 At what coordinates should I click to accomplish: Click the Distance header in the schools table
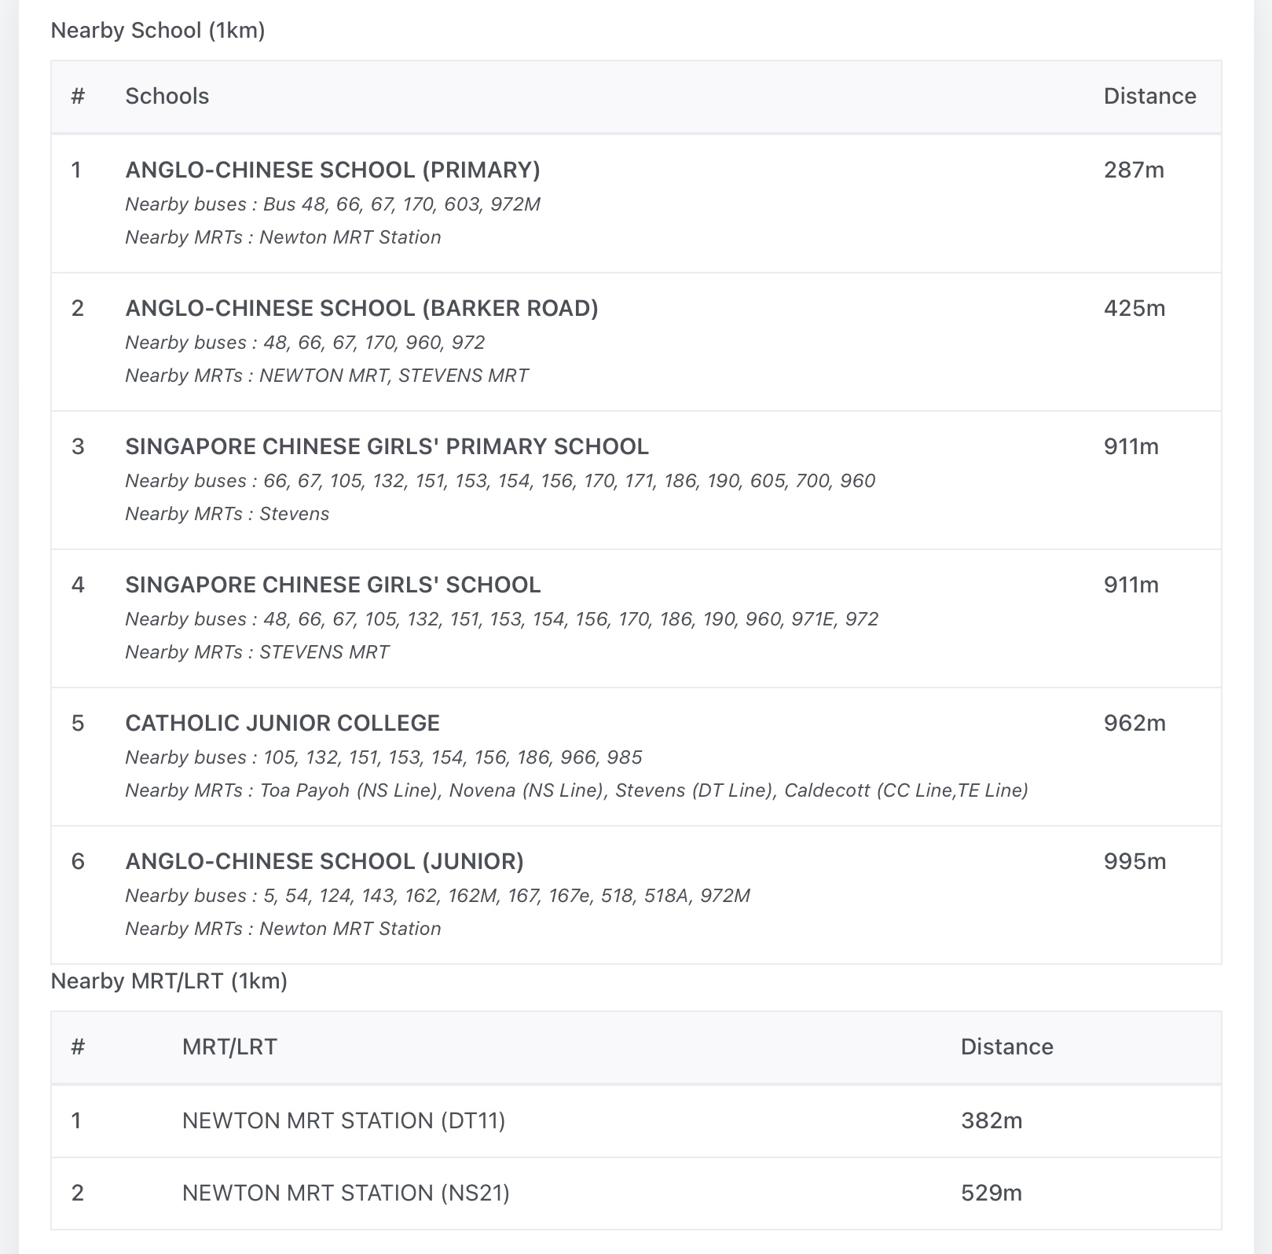1149,97
